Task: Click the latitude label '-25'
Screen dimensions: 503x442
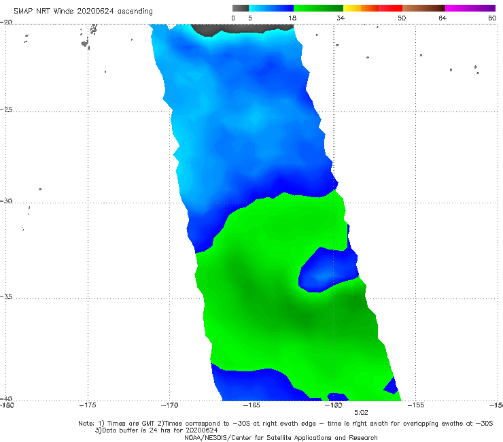Action: [6, 109]
